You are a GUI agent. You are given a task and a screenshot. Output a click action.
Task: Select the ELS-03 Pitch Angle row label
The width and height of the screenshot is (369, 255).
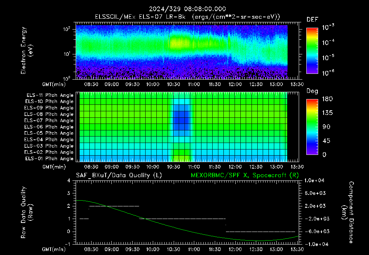[x=49, y=146]
